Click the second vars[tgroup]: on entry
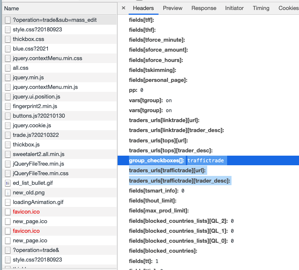Viewport: 299px width, 270px height. point(150,110)
